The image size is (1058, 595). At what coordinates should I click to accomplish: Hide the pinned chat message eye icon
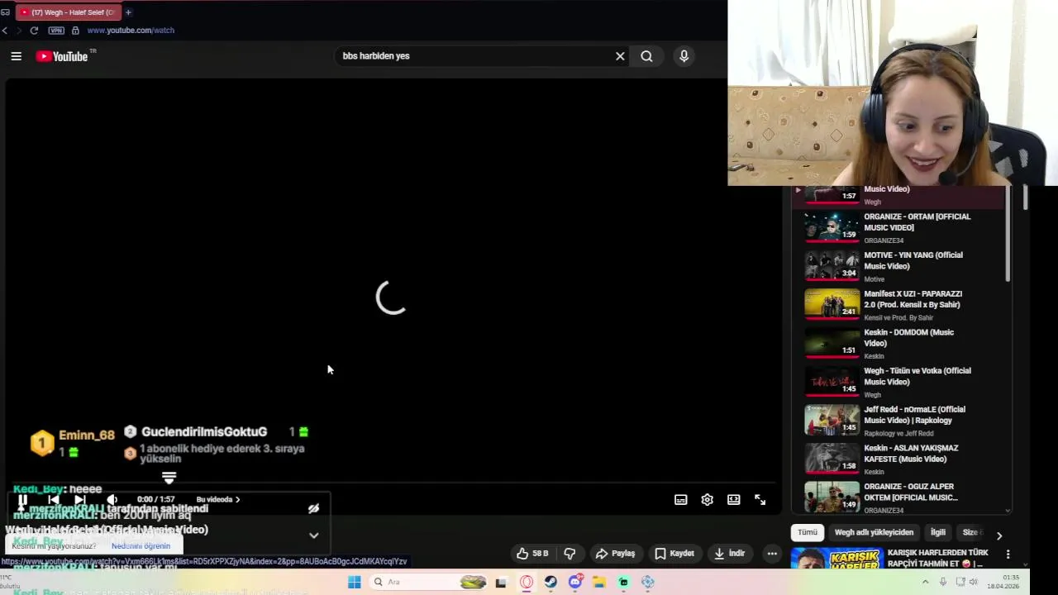pyautogui.click(x=313, y=509)
